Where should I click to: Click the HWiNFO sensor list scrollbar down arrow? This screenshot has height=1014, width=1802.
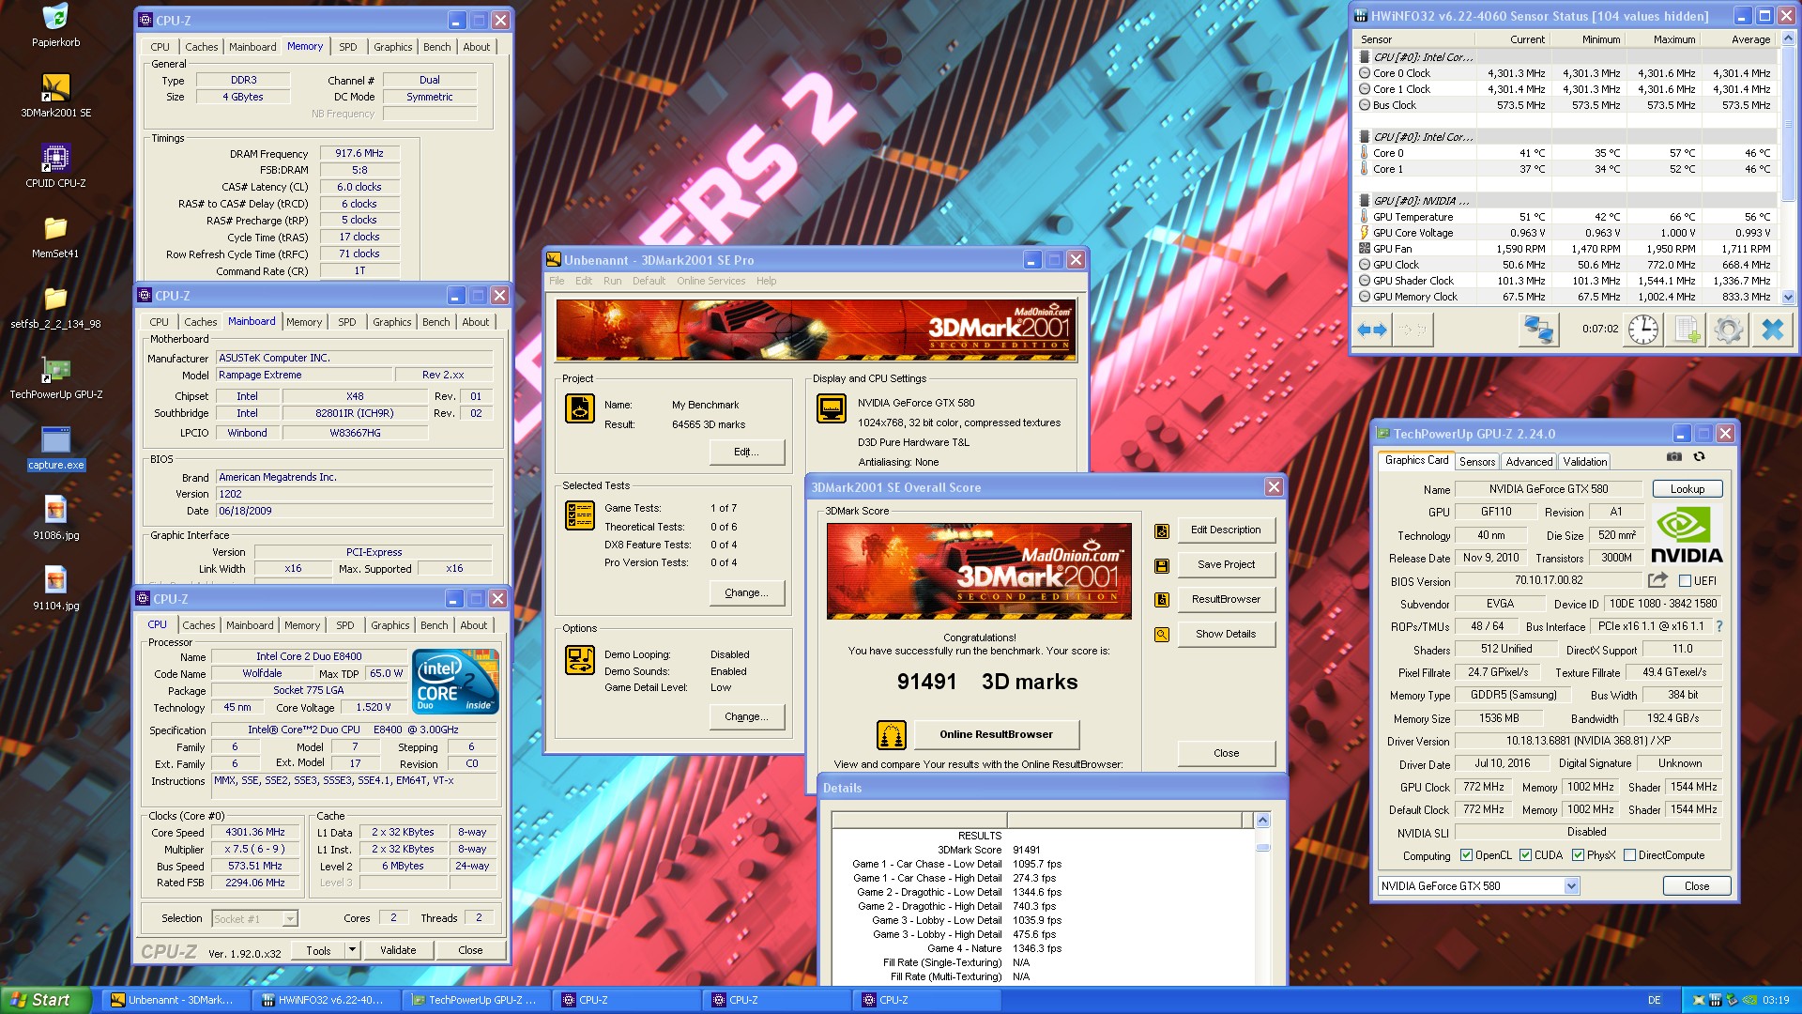pos(1788,298)
